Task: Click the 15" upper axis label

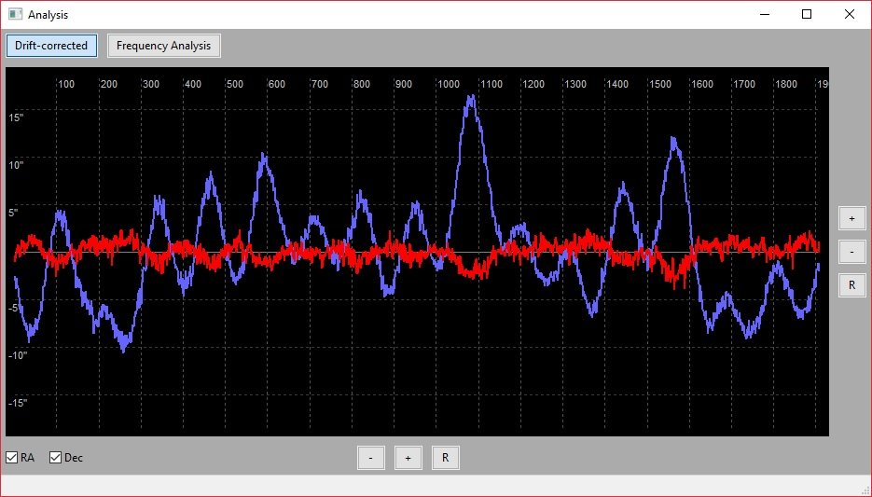Action: [x=16, y=117]
